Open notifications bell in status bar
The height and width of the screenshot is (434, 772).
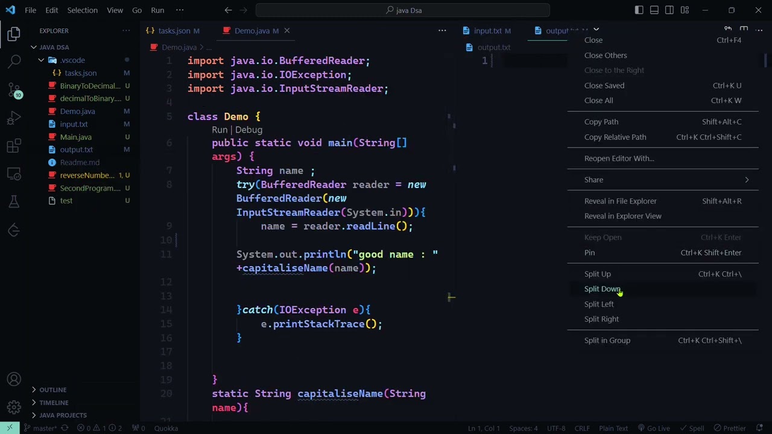[x=760, y=428]
